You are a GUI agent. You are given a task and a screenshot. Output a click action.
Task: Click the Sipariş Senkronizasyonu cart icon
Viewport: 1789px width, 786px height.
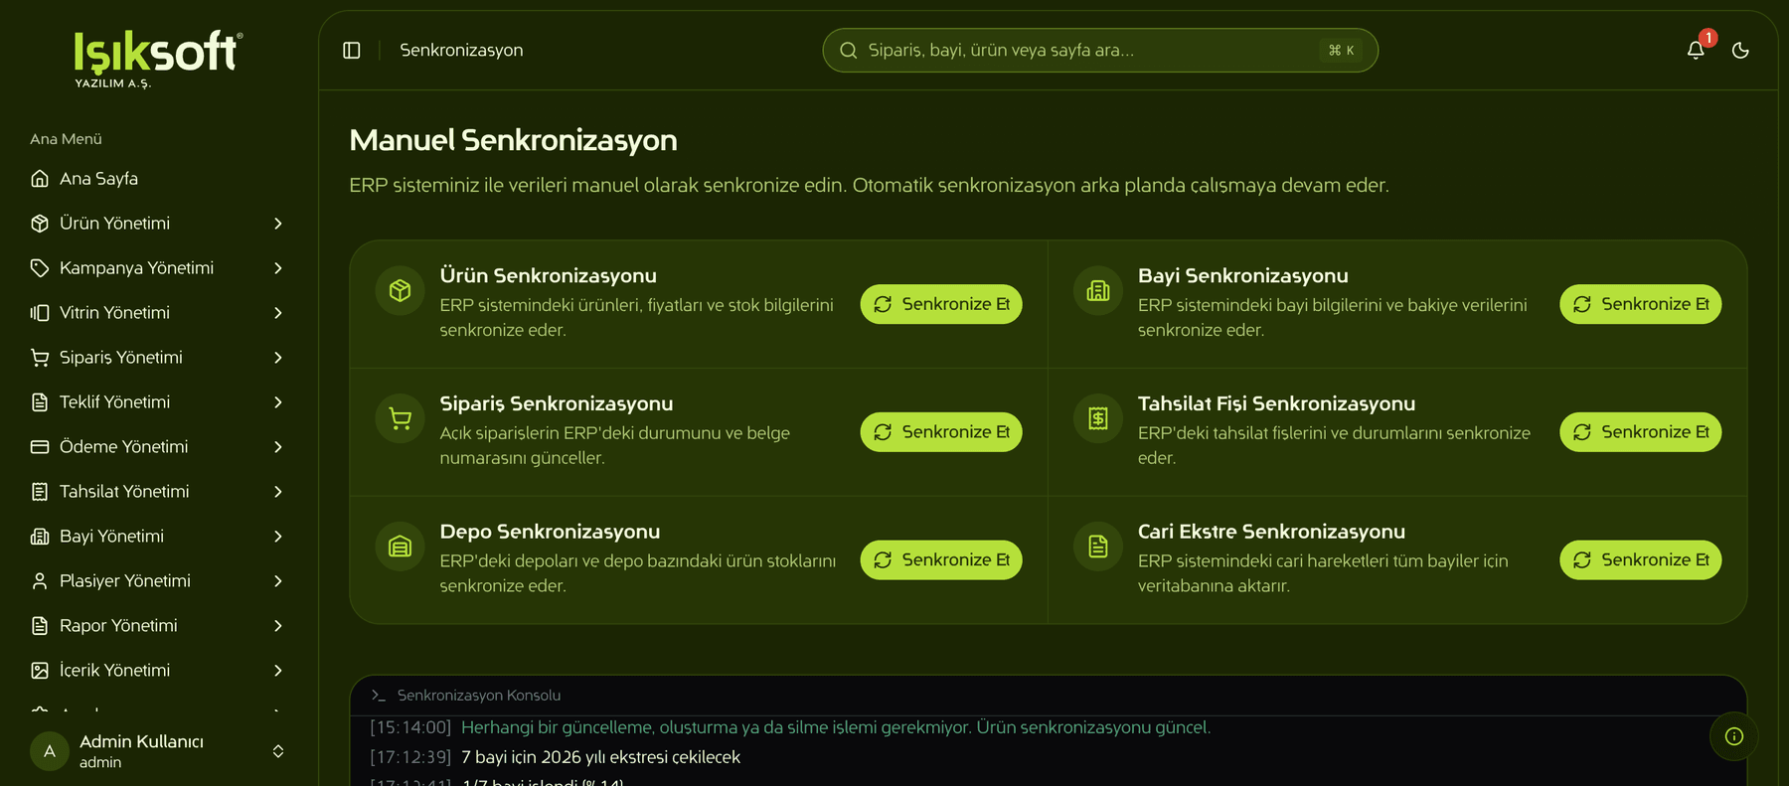(x=401, y=418)
